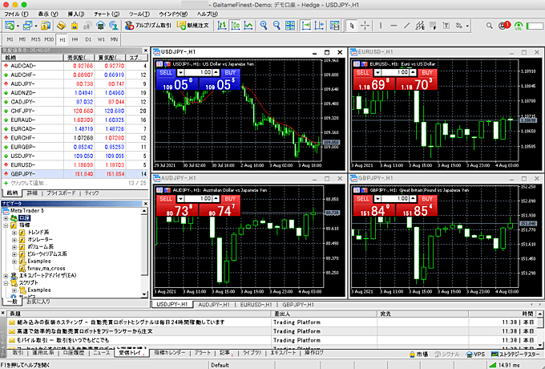Image resolution: width=545 pixels, height=369 pixels.
Task: Open the ストラテジーテスター button
Action: tap(516, 354)
